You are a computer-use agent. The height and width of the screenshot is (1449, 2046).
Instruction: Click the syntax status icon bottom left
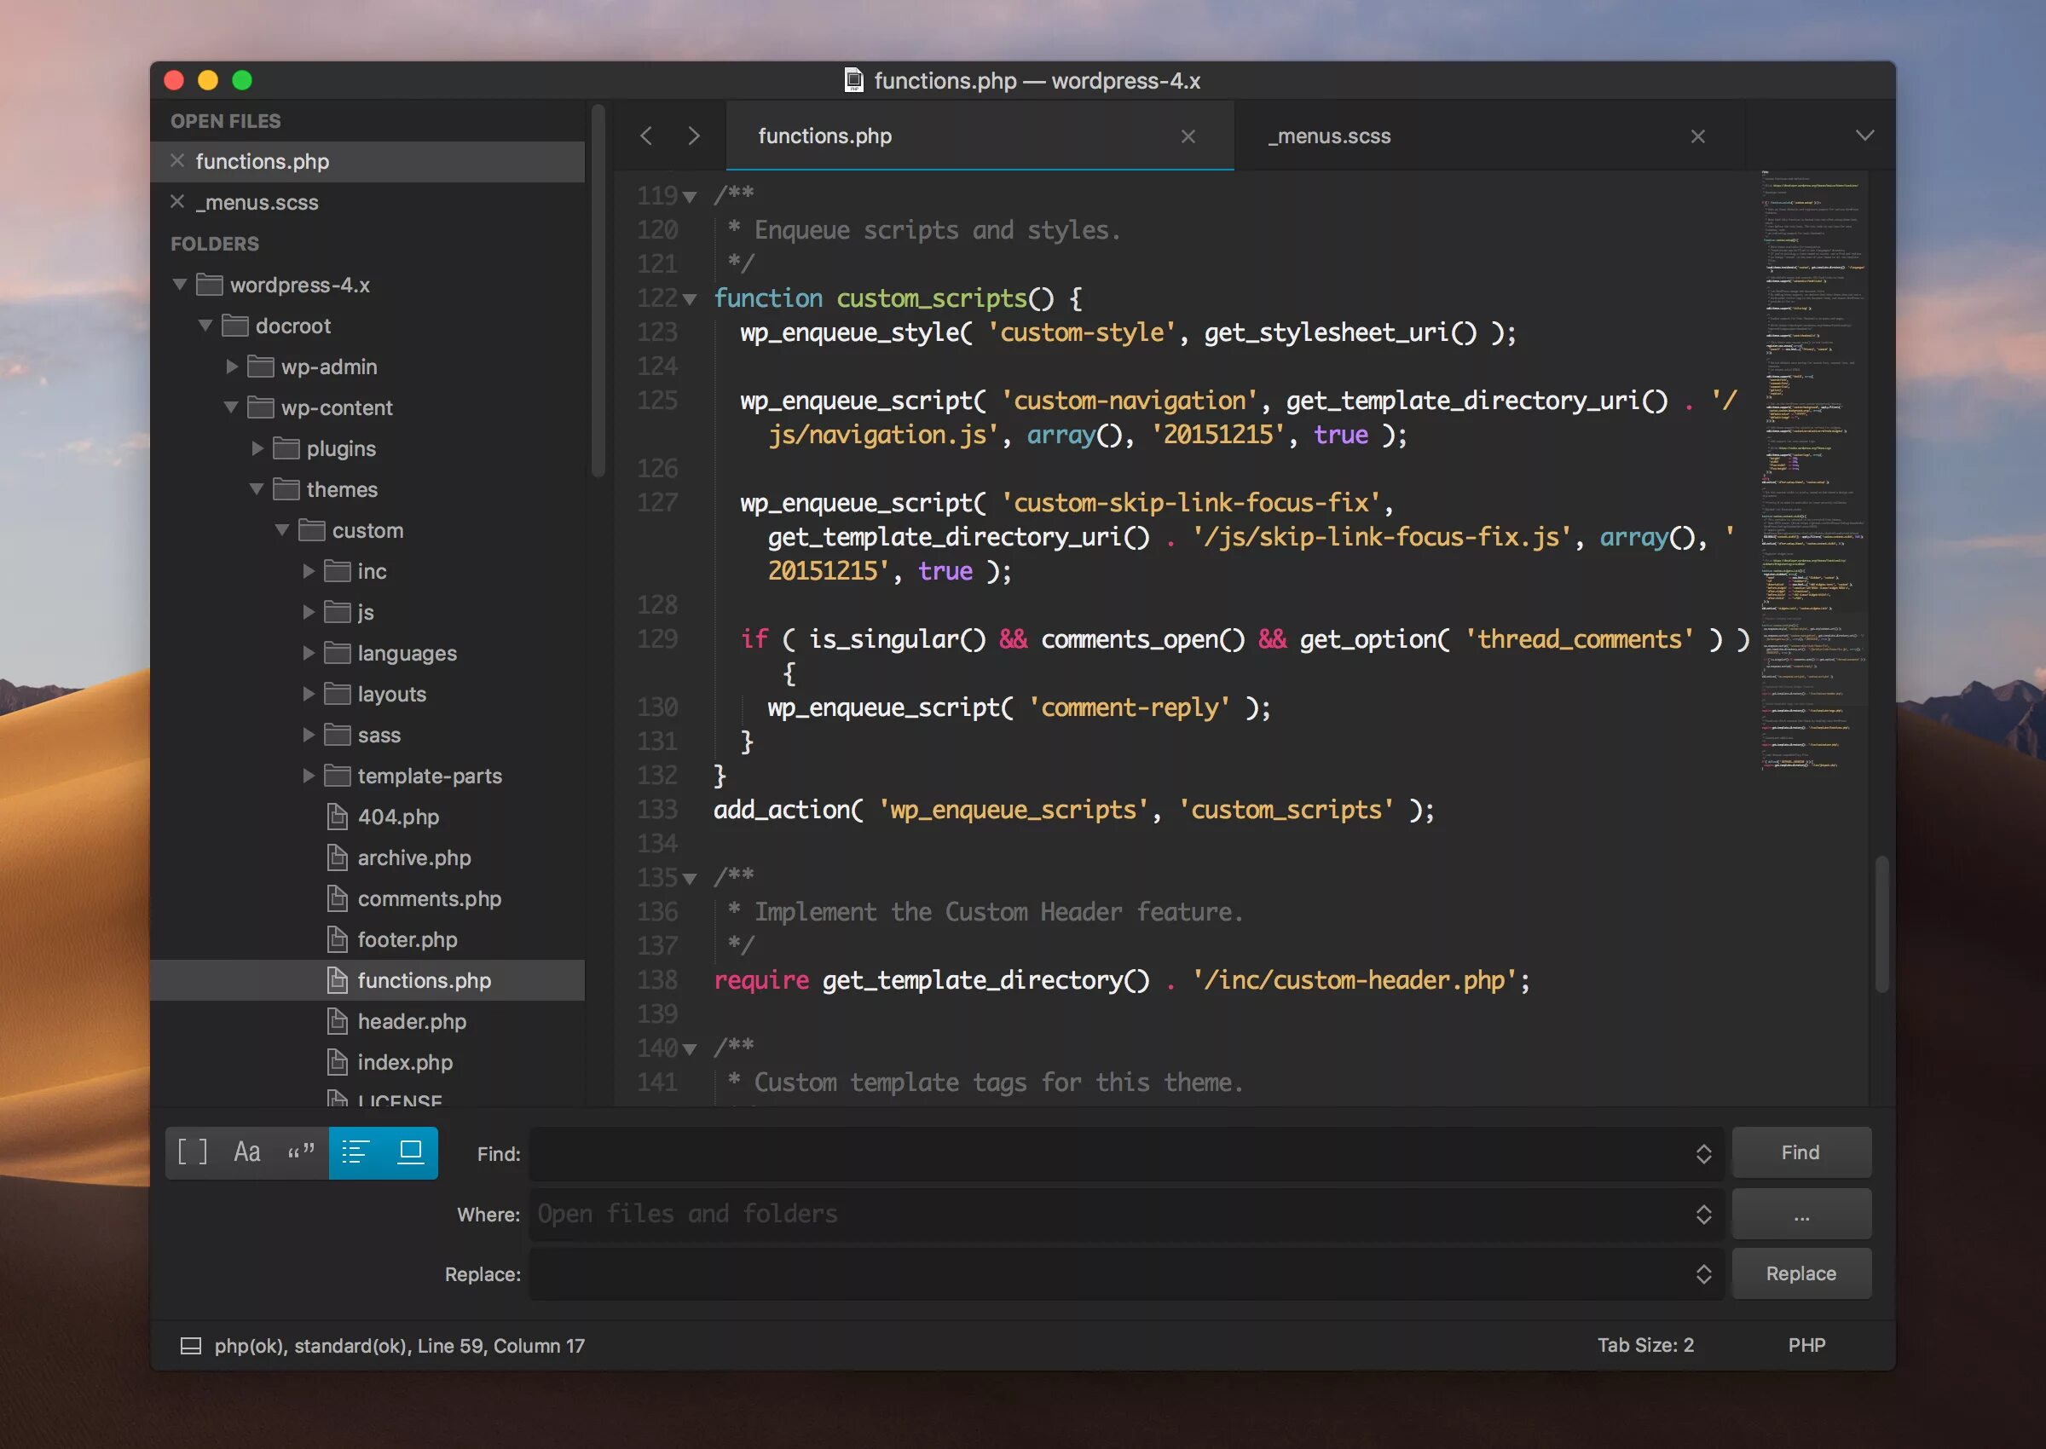(x=193, y=1345)
